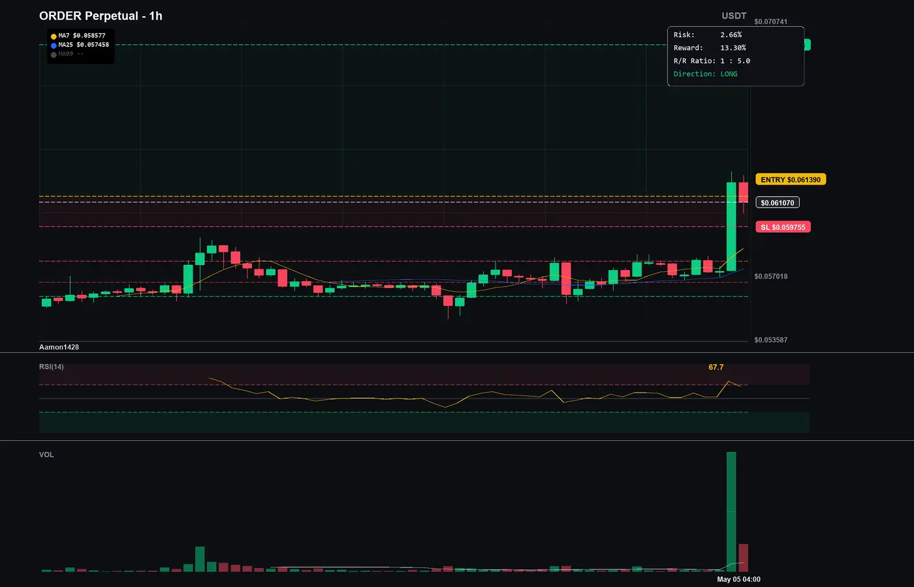Click the tall green breakout candle

click(x=731, y=226)
